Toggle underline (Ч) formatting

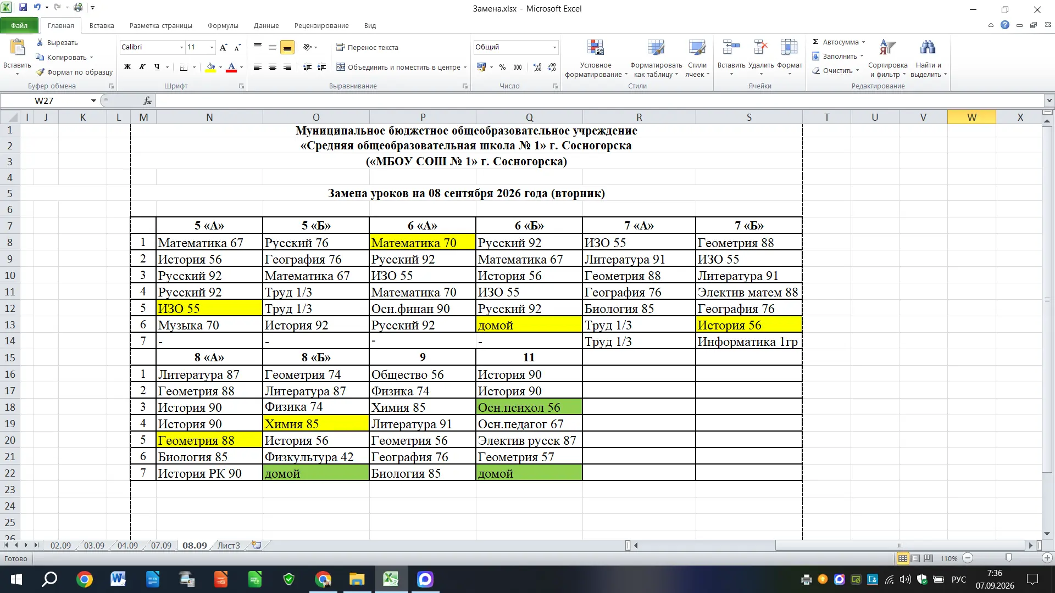point(157,67)
